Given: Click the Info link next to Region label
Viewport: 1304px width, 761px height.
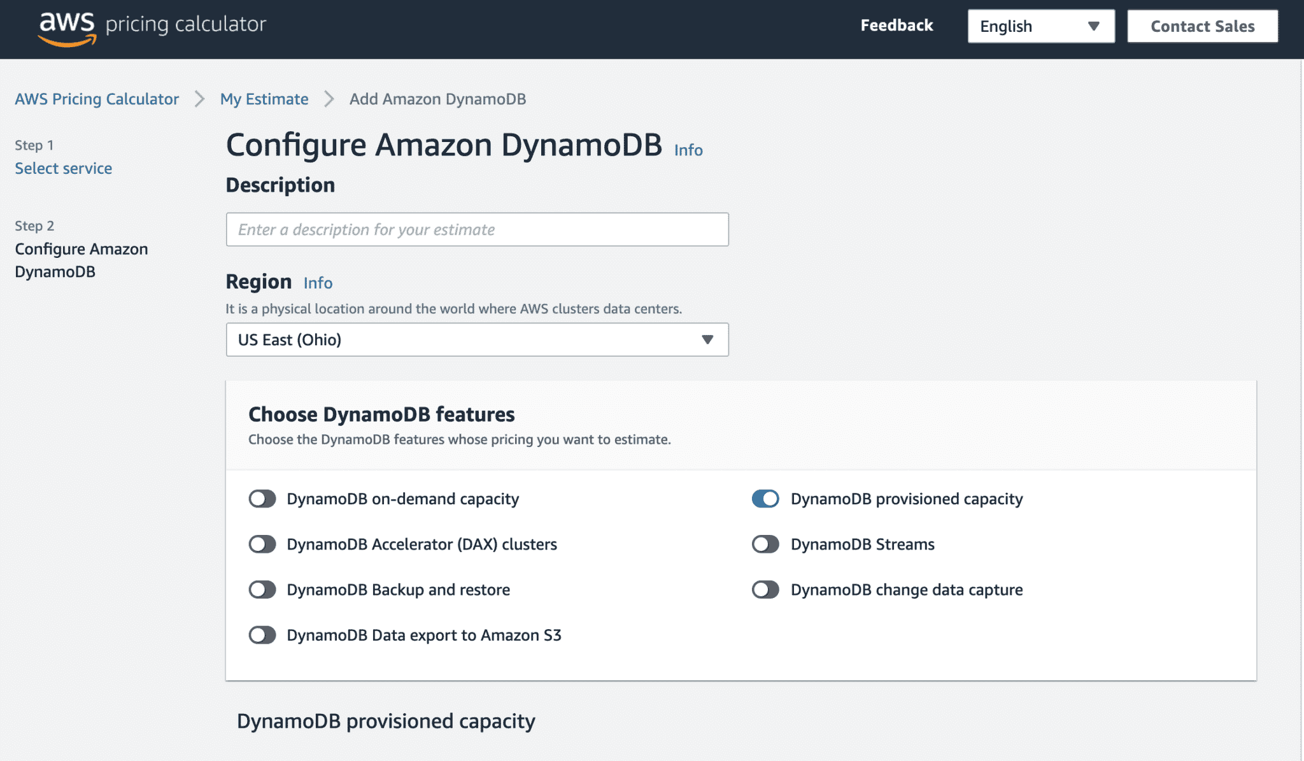Looking at the screenshot, I should (x=318, y=281).
